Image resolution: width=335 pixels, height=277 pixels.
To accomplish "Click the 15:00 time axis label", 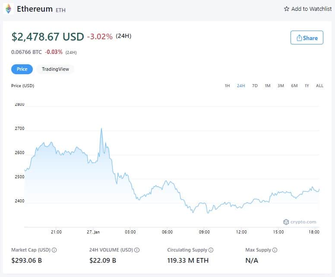I will pos(278,232).
